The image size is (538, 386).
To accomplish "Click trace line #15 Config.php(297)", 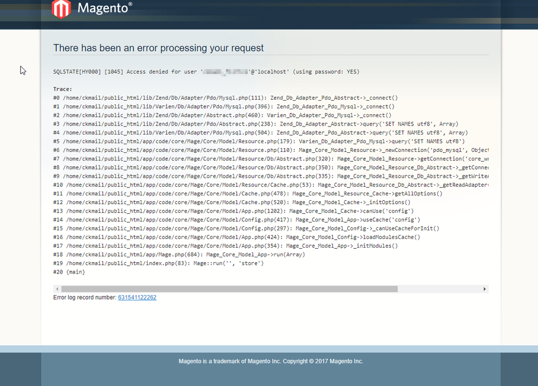I will (246, 228).
